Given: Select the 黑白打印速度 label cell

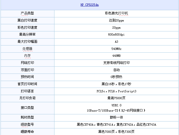Looking at the screenshot, I should [27, 20].
